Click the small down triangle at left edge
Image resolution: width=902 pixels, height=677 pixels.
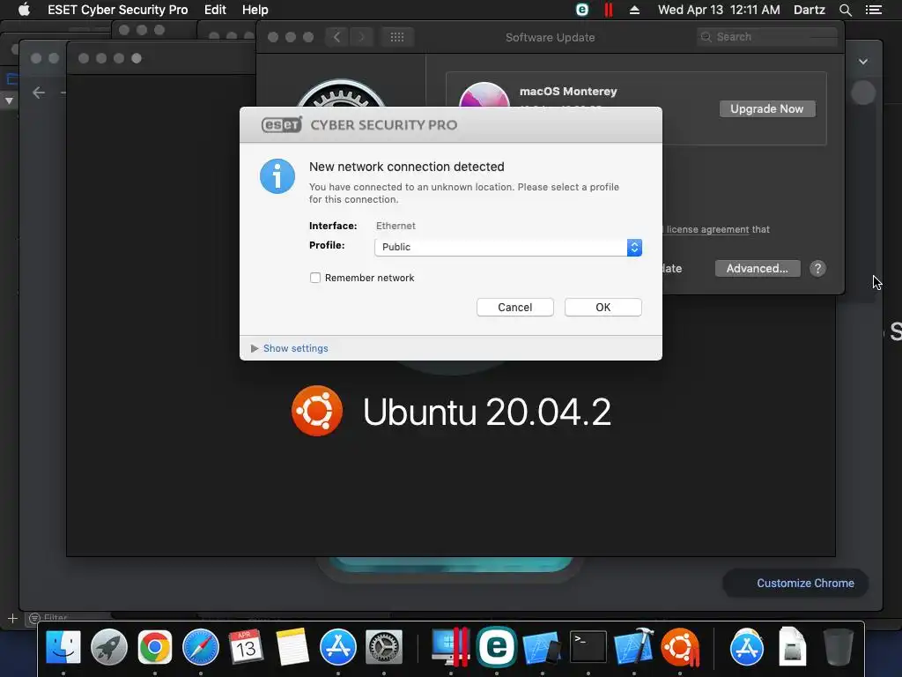9,100
